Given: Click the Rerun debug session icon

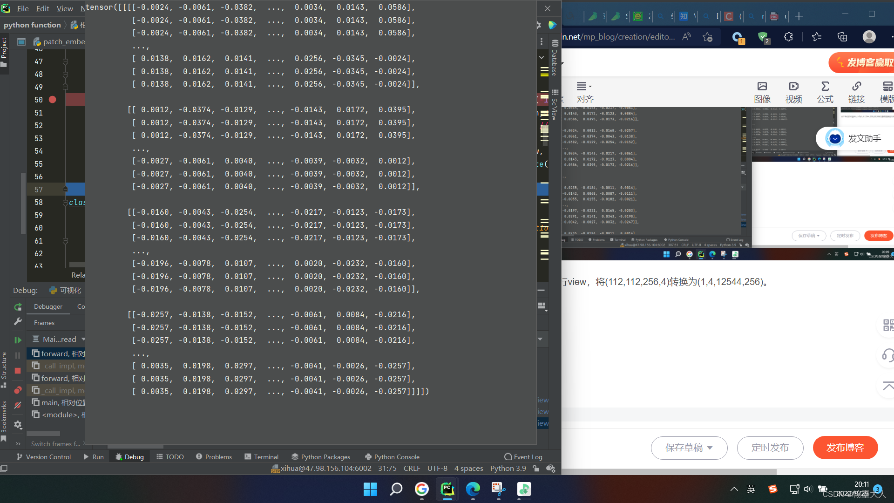Looking at the screenshot, I should 18,307.
